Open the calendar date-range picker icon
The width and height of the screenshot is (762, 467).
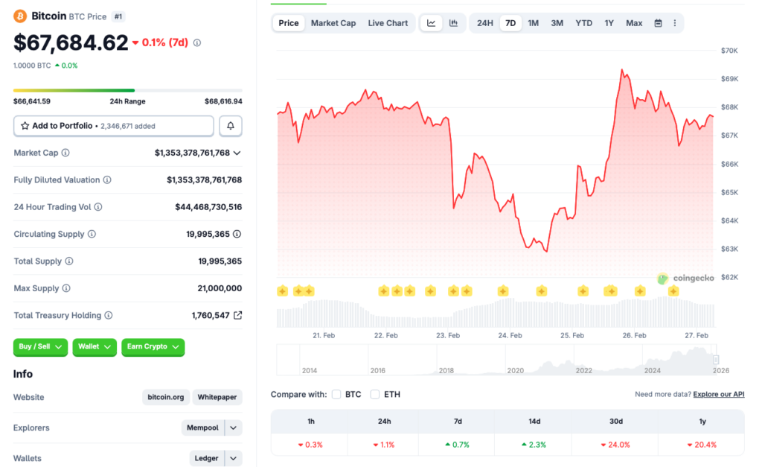tap(658, 23)
